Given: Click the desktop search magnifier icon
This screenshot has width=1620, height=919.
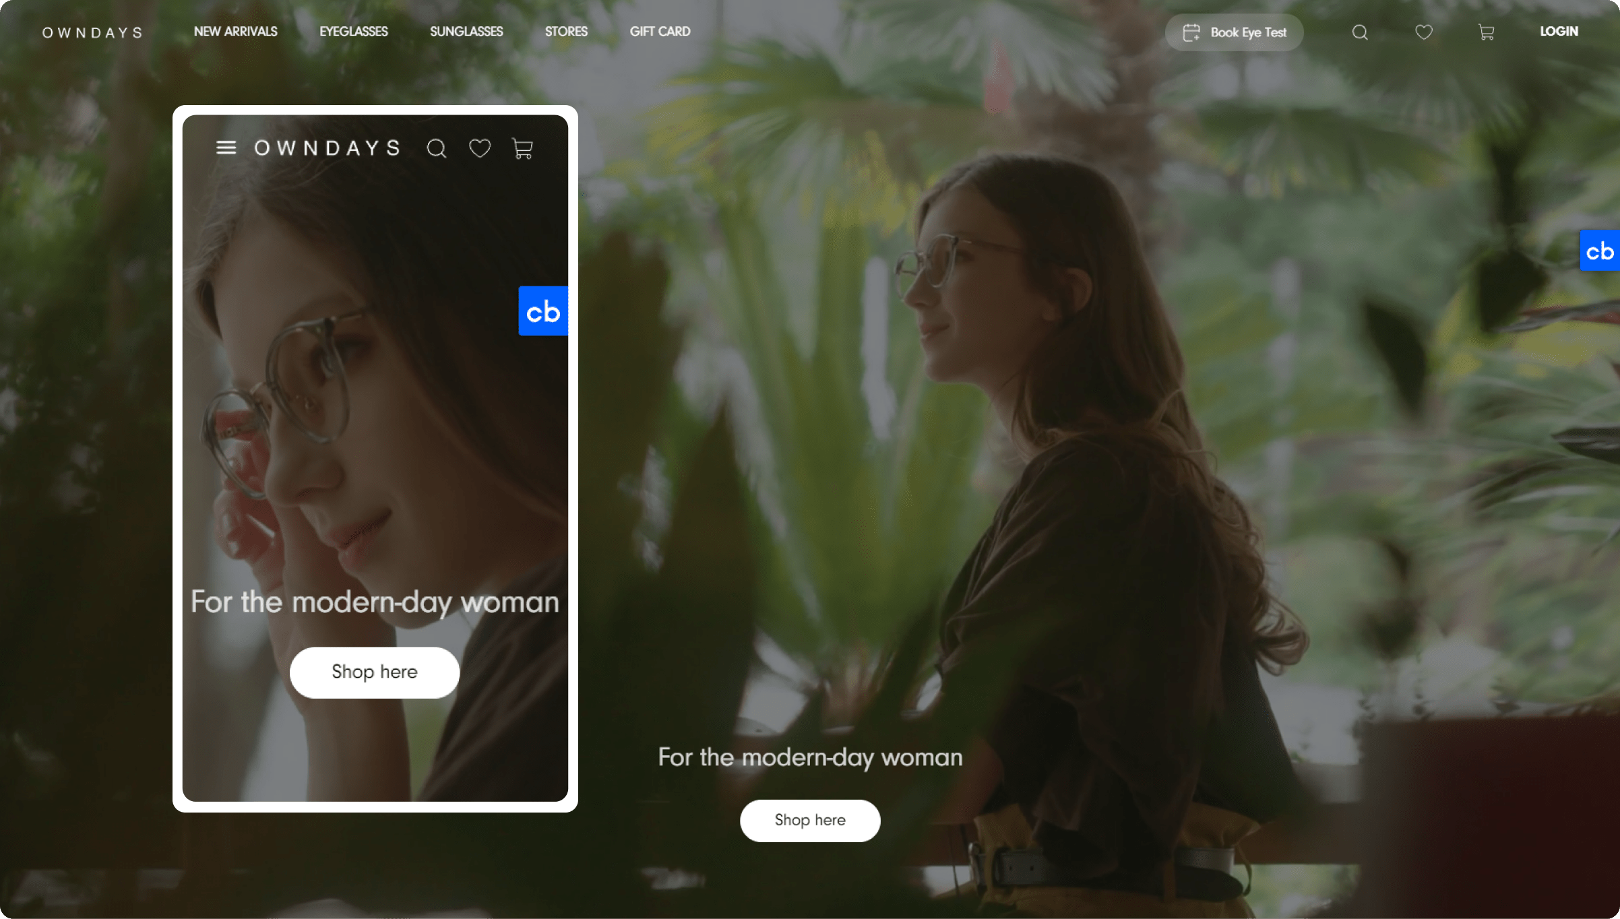Looking at the screenshot, I should click(x=1360, y=32).
